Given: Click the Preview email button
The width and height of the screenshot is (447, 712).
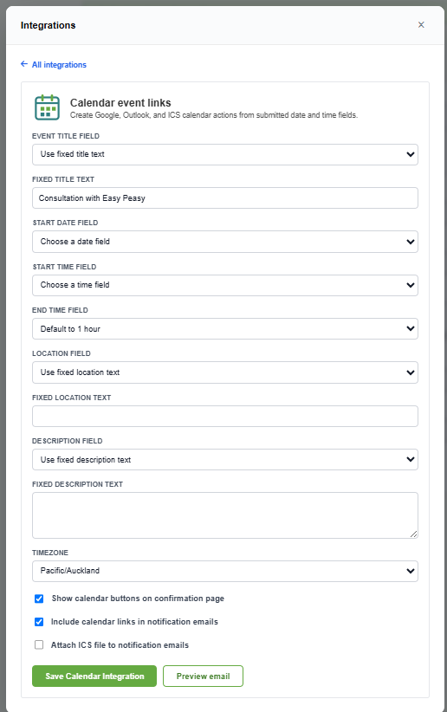Looking at the screenshot, I should pyautogui.click(x=203, y=676).
